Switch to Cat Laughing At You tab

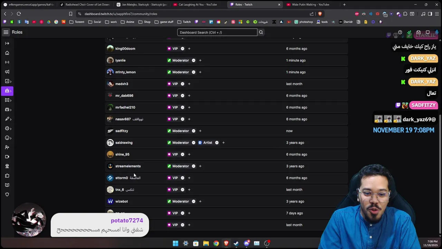pyautogui.click(x=198, y=4)
